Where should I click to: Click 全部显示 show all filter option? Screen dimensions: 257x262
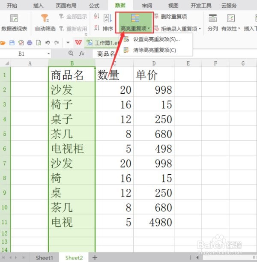click(73, 17)
